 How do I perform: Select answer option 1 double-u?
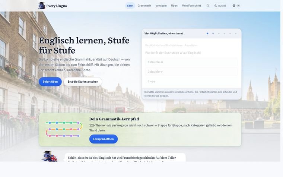[x=191, y=62]
